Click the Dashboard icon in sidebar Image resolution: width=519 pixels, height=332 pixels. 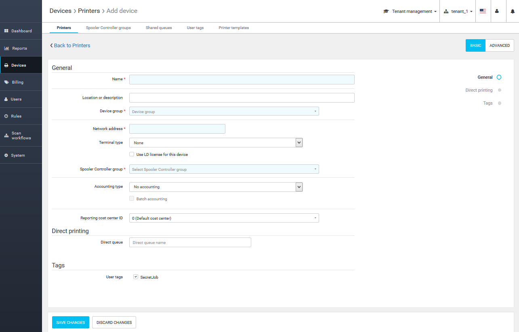[x=6, y=31]
